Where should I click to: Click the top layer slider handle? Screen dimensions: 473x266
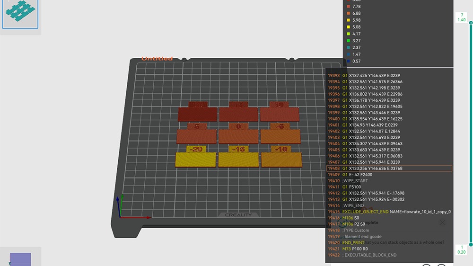click(x=471, y=22)
